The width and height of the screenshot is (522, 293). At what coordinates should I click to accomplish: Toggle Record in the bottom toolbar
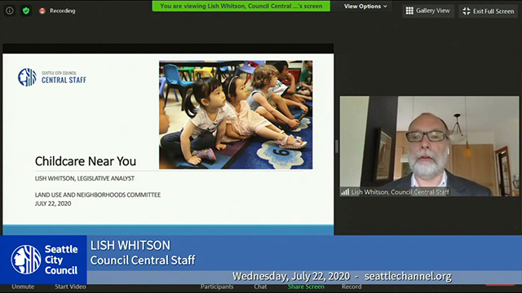[x=352, y=286]
